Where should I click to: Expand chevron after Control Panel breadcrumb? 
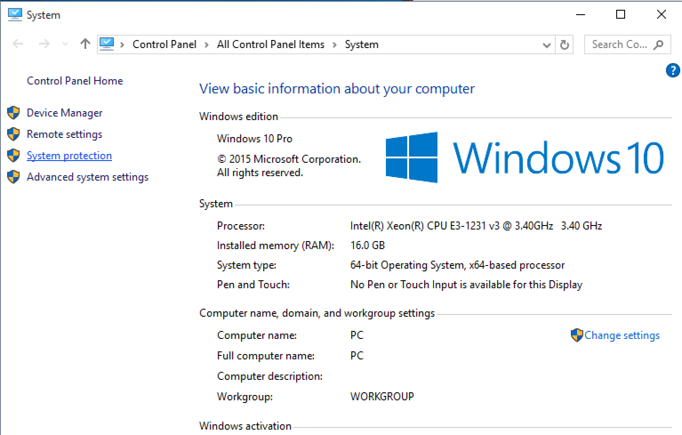pyautogui.click(x=206, y=45)
